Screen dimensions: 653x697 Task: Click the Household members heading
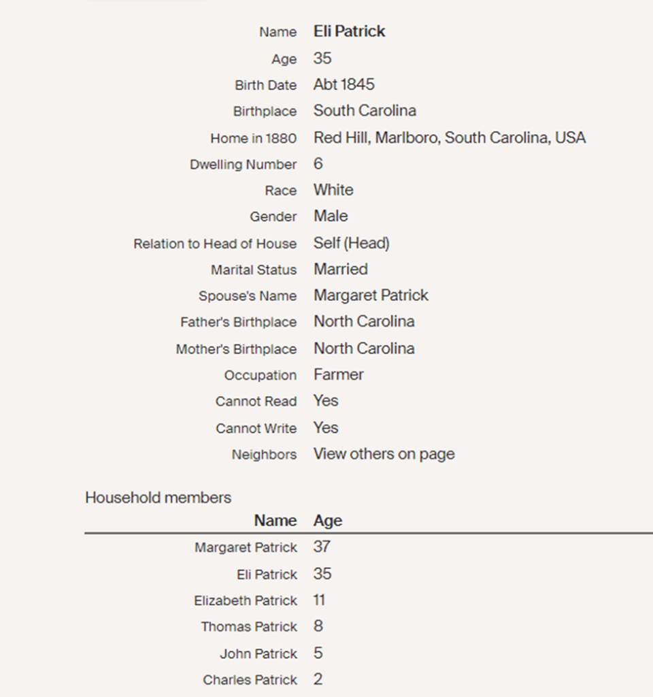158,498
